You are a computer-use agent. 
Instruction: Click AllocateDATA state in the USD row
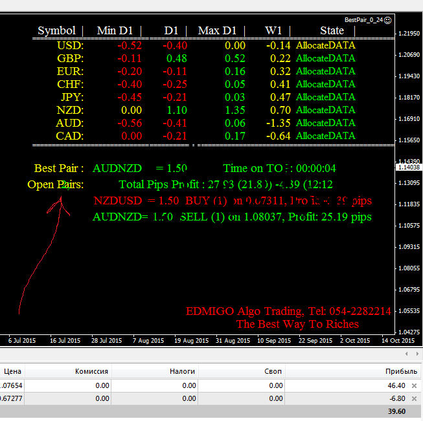(326, 45)
